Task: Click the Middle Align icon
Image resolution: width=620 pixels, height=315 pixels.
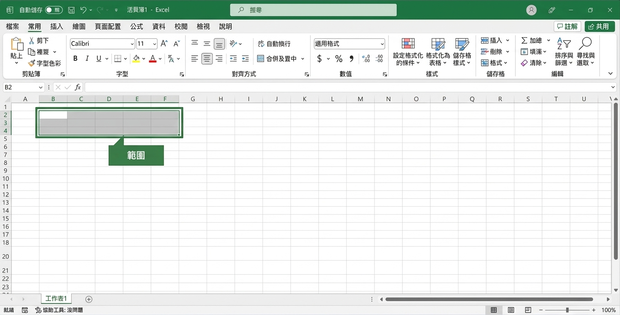Action: click(x=207, y=44)
